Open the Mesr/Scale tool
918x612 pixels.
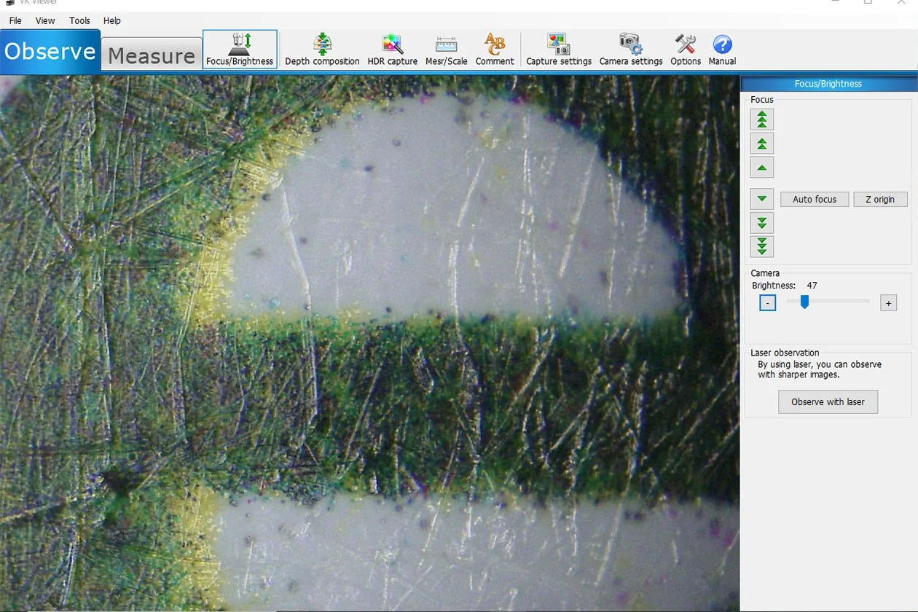click(447, 50)
